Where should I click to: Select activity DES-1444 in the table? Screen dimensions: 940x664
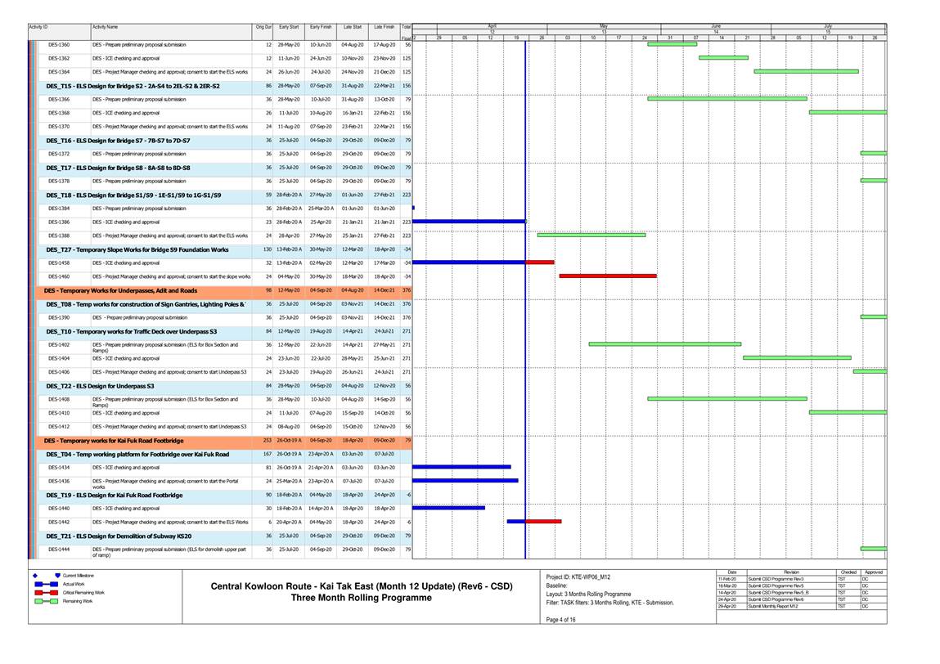[59, 549]
